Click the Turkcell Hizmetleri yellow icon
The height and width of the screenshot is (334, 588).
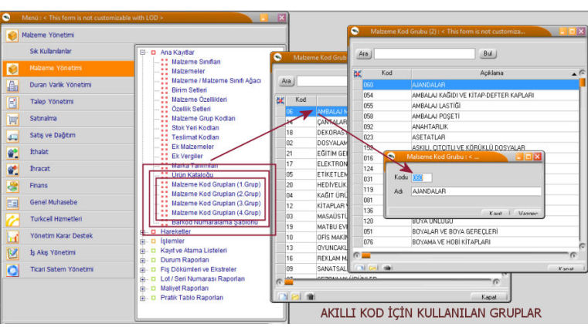[12, 220]
